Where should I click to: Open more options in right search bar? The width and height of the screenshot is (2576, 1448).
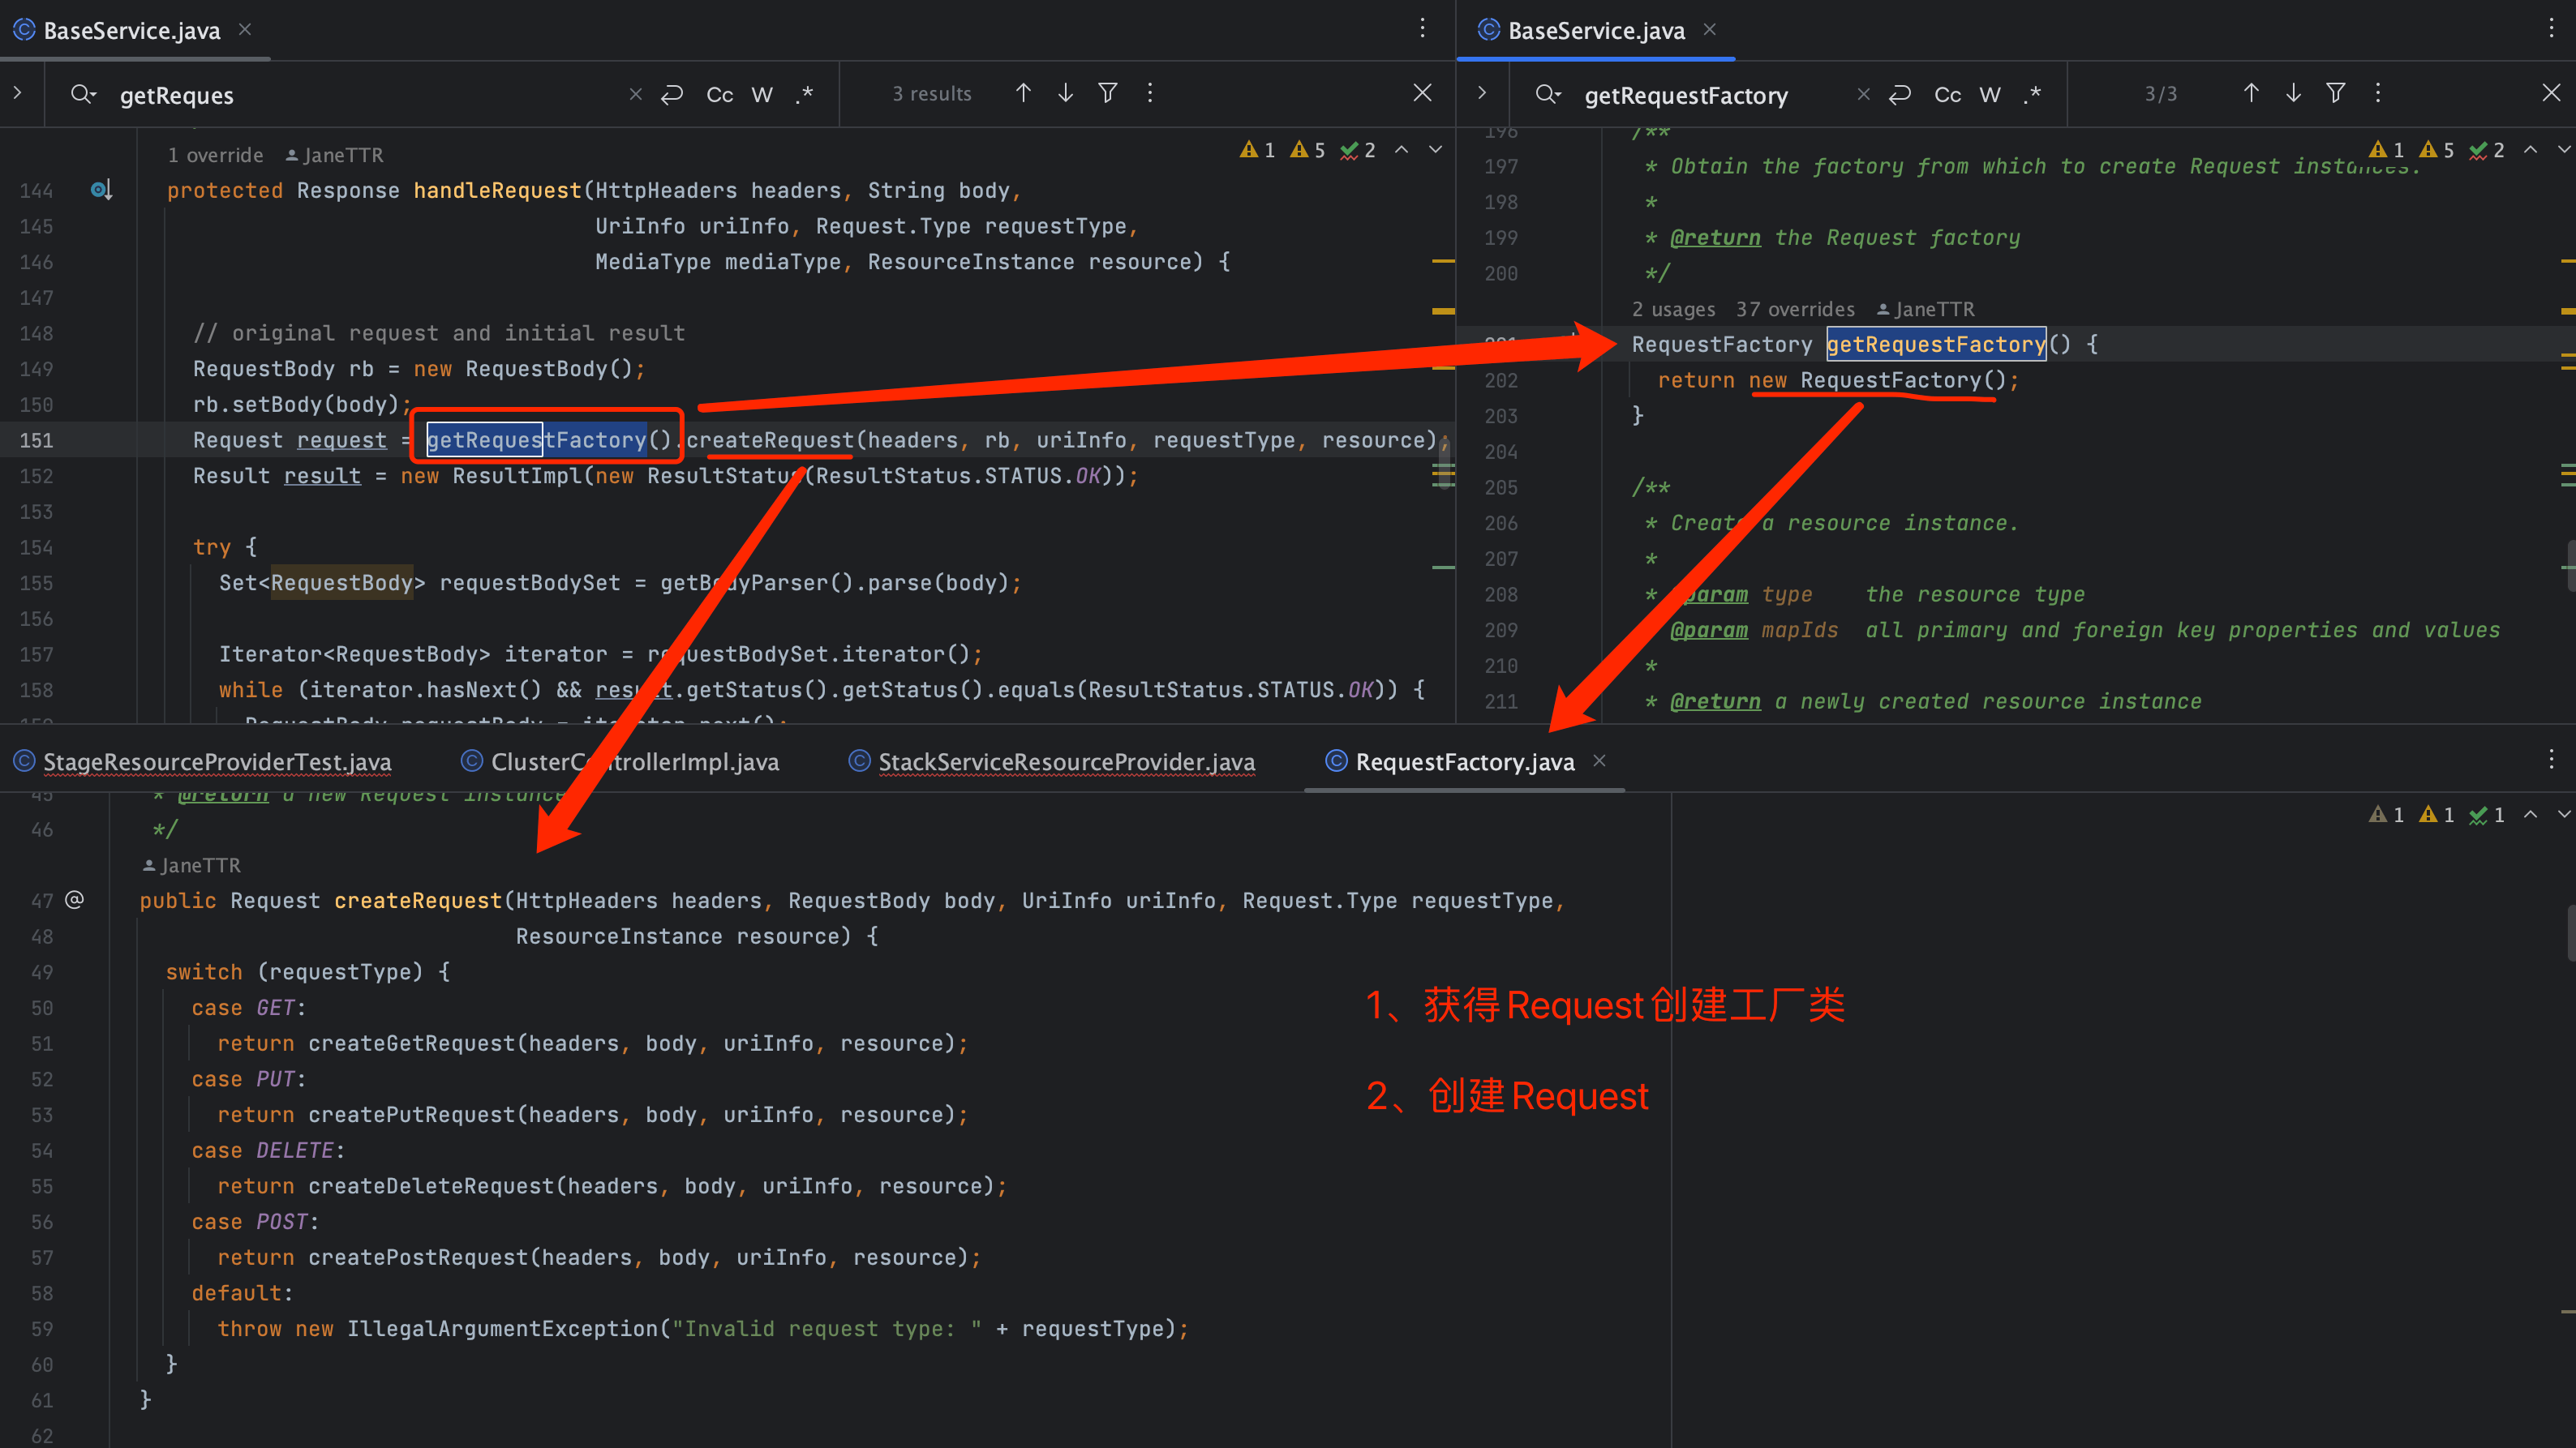[2377, 93]
